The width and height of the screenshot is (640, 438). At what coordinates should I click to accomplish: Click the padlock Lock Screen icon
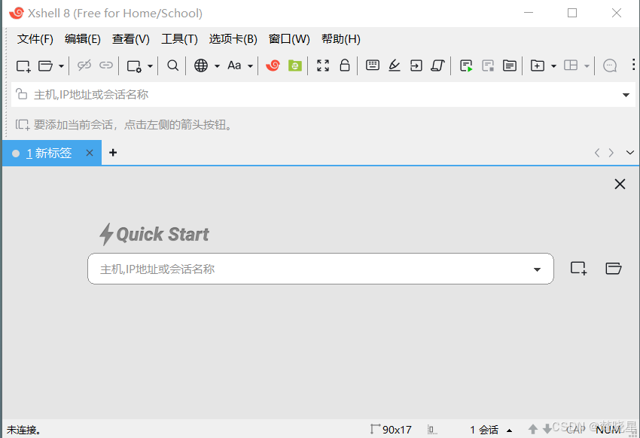(x=345, y=65)
